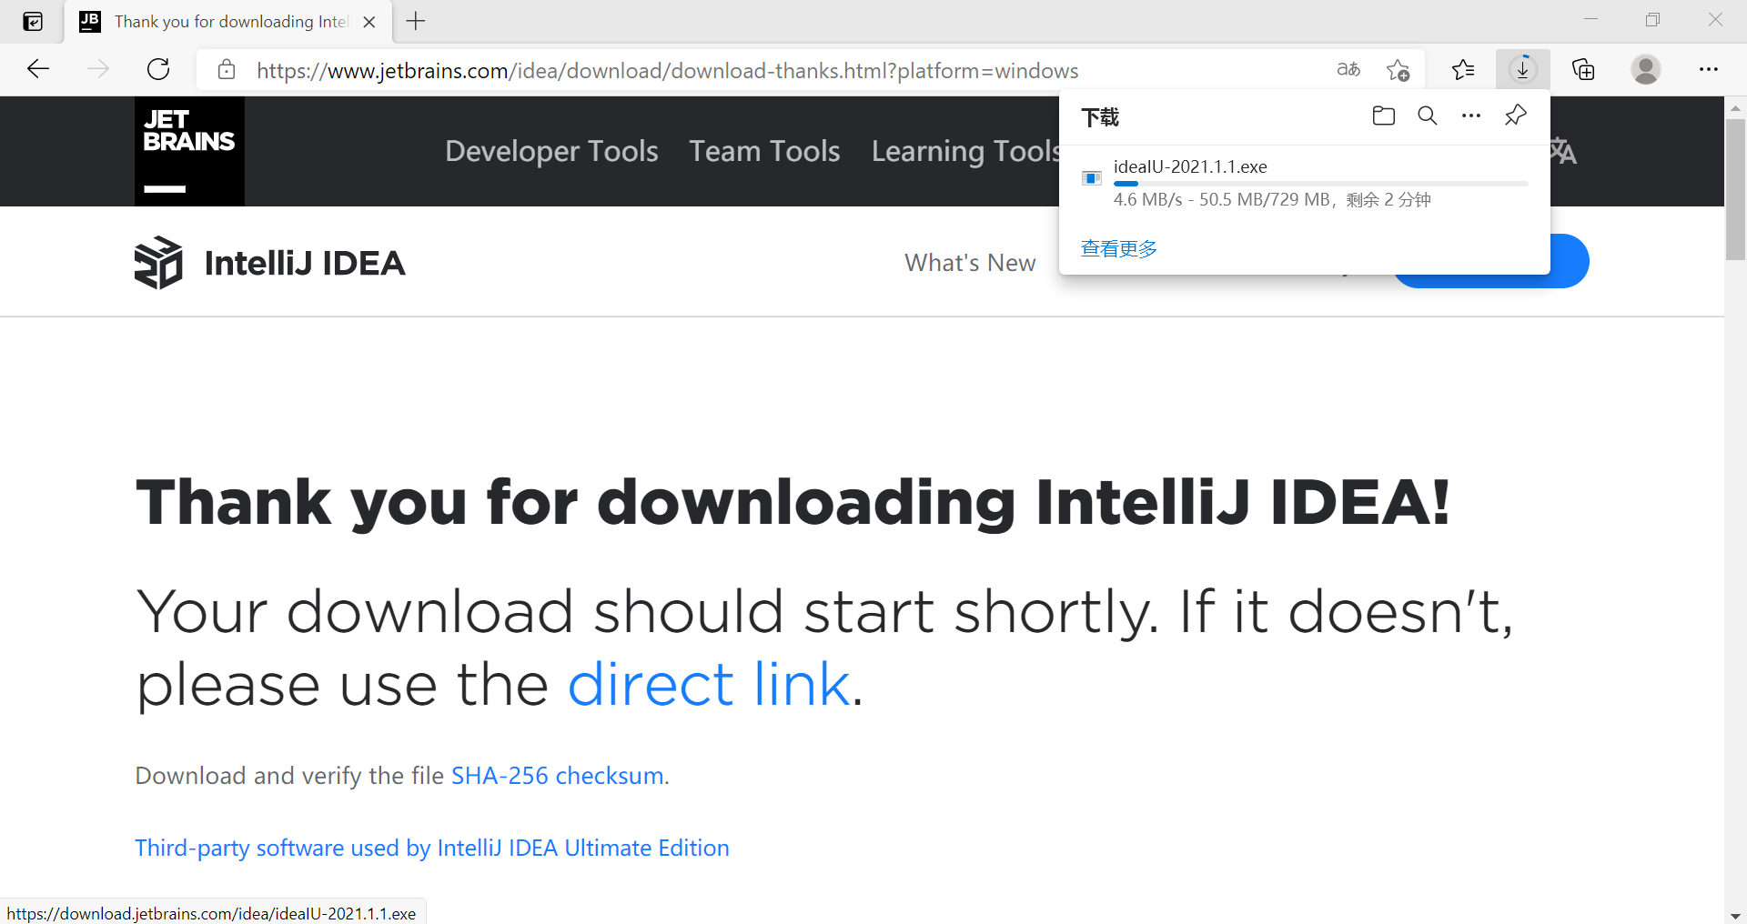Click the '下载' panel title
The image size is (1747, 924).
(1100, 117)
